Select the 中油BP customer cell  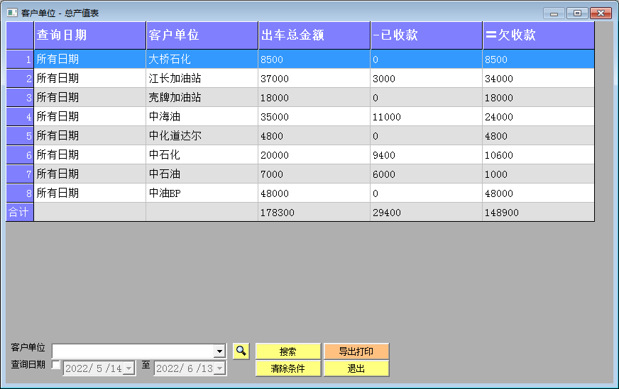tap(202, 193)
